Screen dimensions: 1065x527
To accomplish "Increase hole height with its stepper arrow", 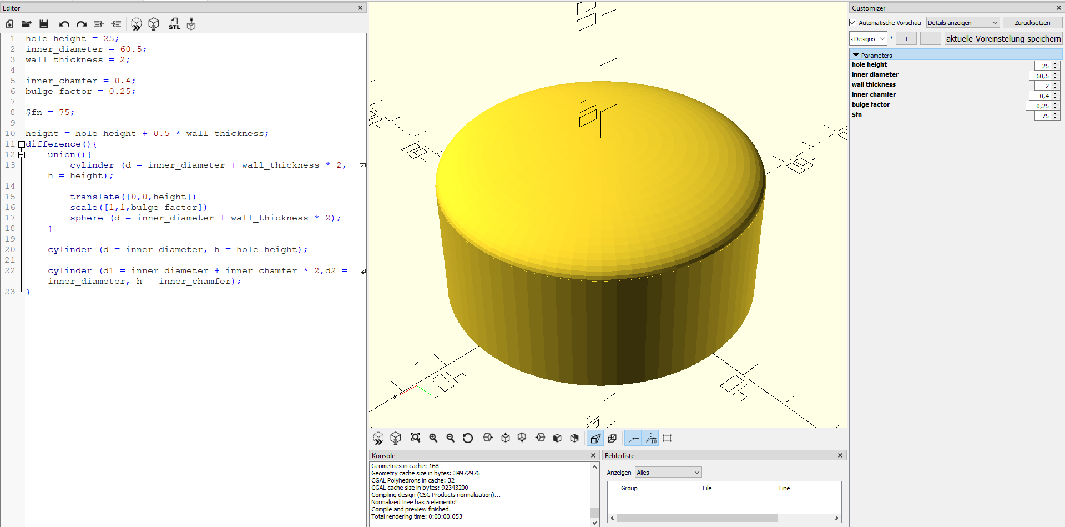I will pyautogui.click(x=1056, y=63).
